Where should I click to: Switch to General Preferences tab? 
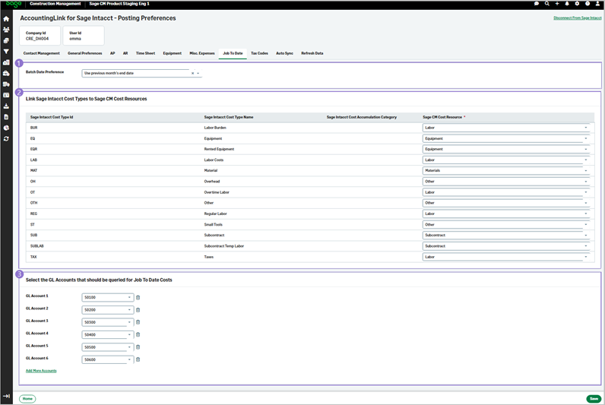click(85, 53)
